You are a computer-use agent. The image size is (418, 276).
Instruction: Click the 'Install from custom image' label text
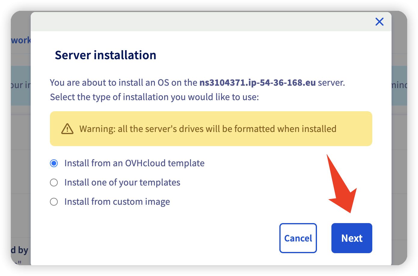pos(117,202)
